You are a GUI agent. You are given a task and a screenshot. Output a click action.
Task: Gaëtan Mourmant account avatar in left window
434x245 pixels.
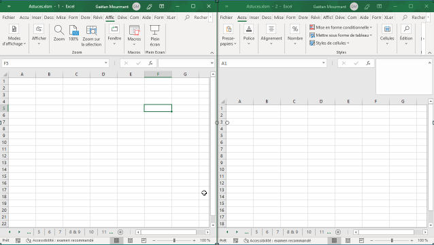(136, 6)
